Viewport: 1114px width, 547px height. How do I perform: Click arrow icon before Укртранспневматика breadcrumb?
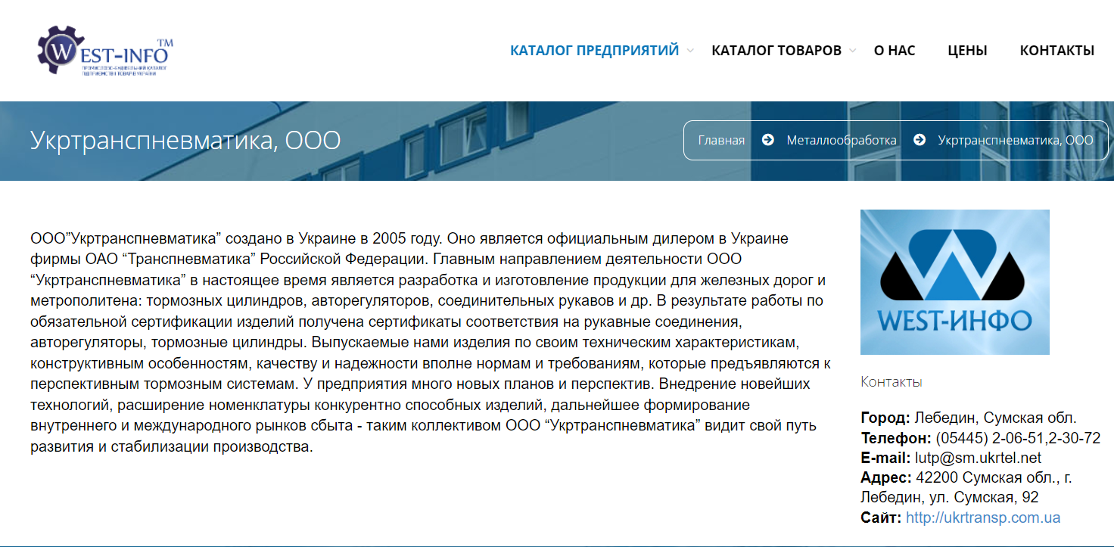pos(920,140)
